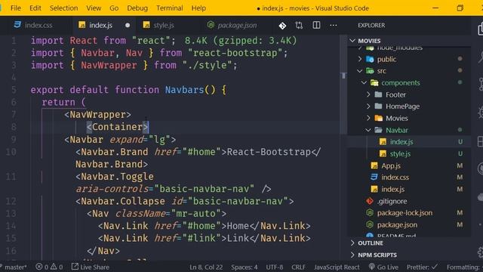The width and height of the screenshot is (483, 272).
Task: Change end of line sequence CRLF
Action: point(298,267)
